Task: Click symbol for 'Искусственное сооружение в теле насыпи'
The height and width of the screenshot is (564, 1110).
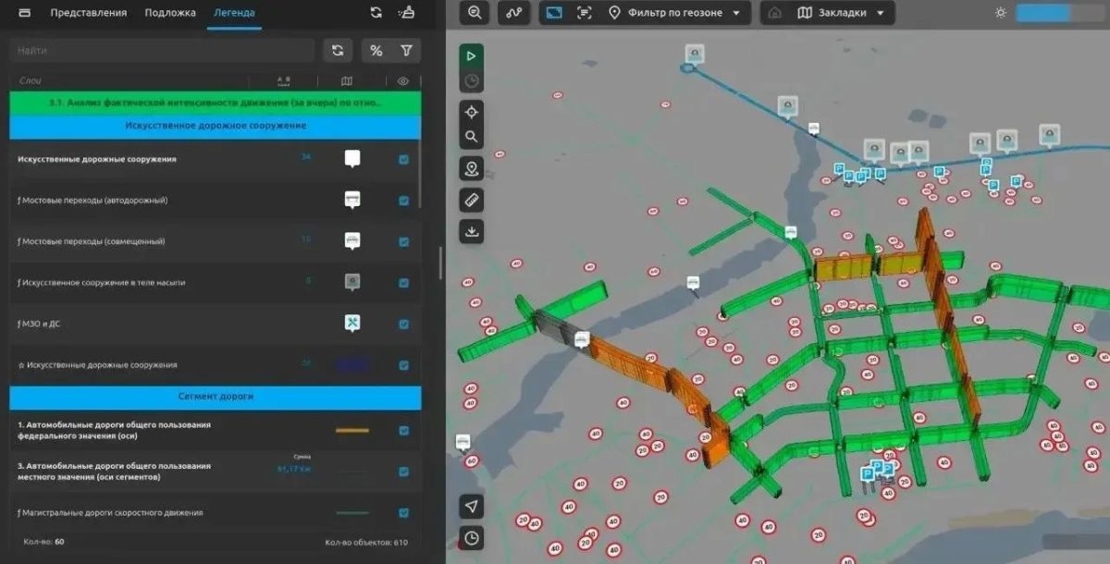Action: tap(351, 281)
